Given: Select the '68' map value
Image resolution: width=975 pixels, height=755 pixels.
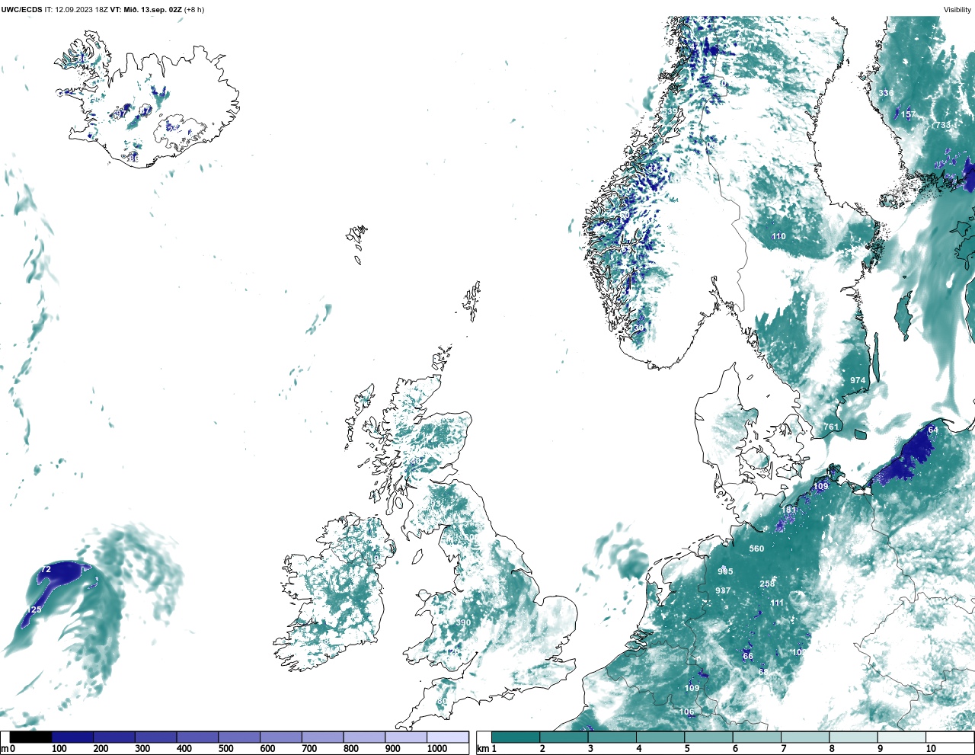Looking at the screenshot, I should pos(763,672).
